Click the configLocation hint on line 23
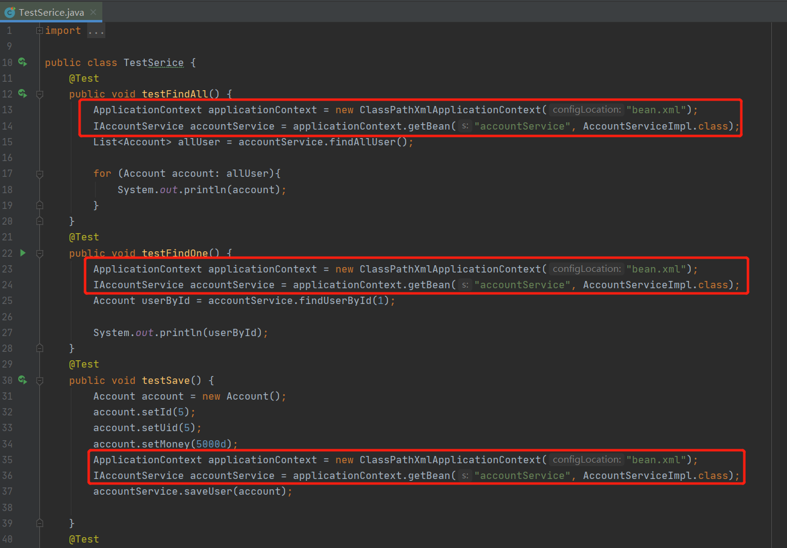Image resolution: width=787 pixels, height=548 pixels. (x=587, y=269)
